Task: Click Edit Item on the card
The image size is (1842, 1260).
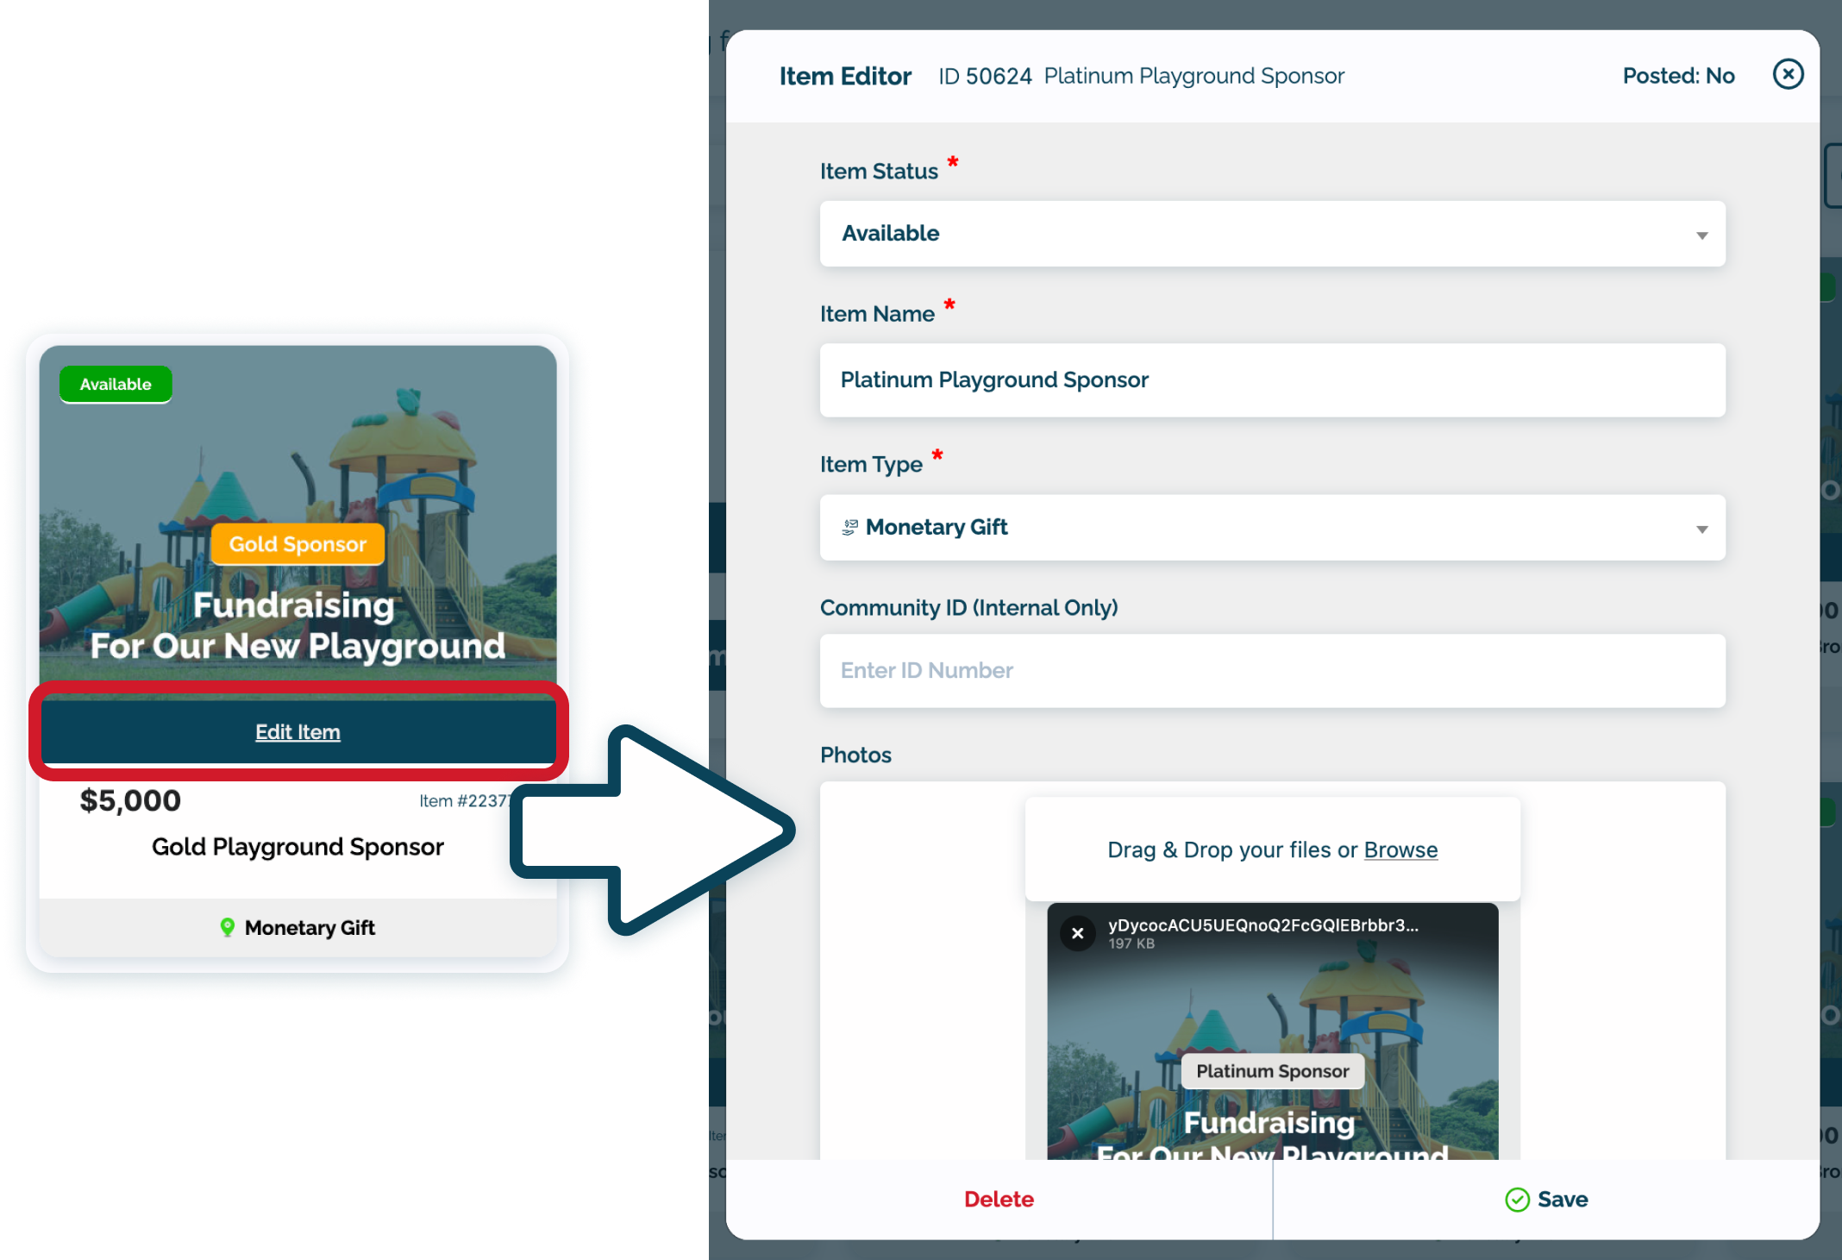Action: tap(298, 732)
